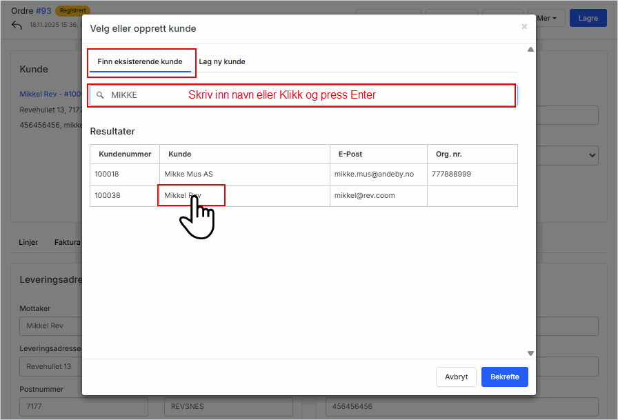Save the order with Lagre button
Screen dimensions: 618x420
(588, 19)
